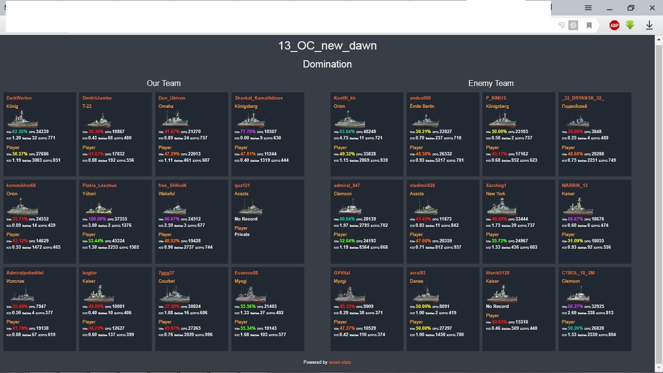Viewport: 663px width, 373px height.
Task: Click quz121's Acasta ship image
Action: coord(250,206)
